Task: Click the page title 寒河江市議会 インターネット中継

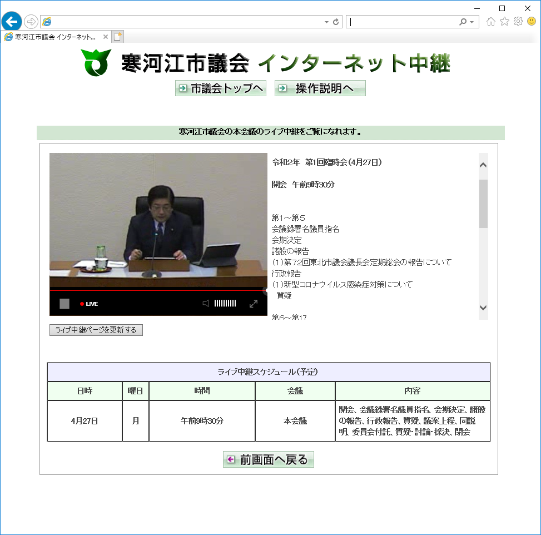Action: 286,63
